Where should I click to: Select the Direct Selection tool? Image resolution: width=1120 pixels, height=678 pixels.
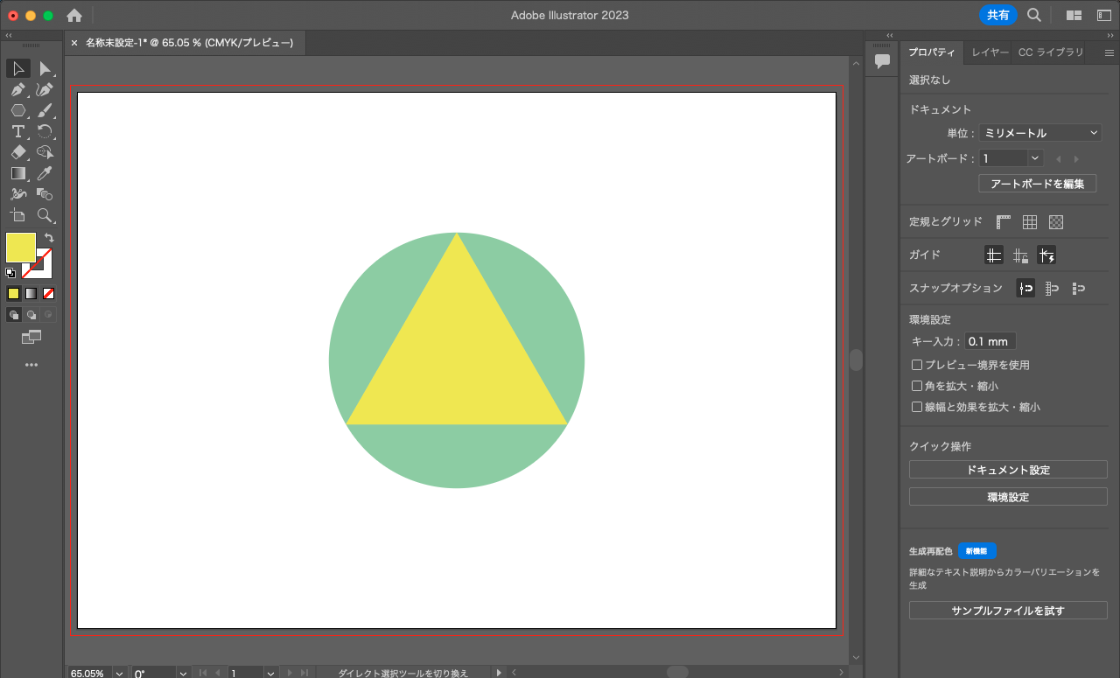coord(45,69)
